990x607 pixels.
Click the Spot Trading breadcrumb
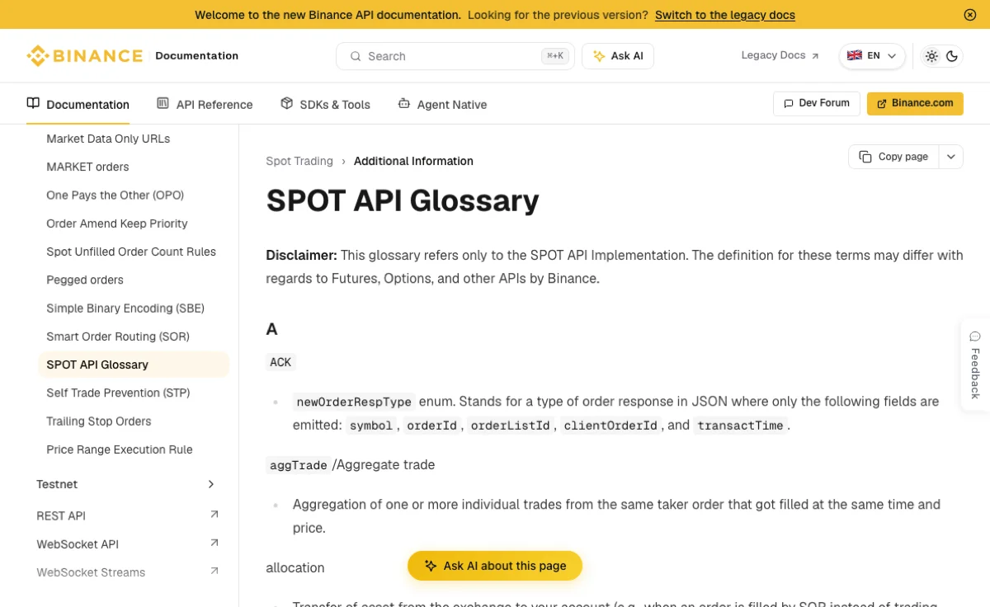(x=299, y=161)
